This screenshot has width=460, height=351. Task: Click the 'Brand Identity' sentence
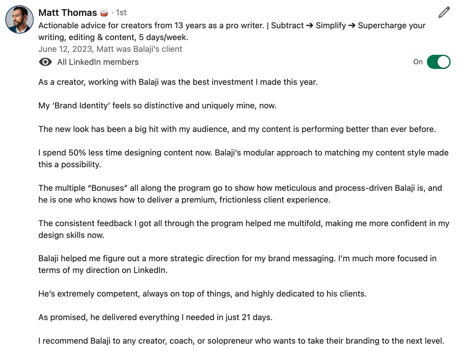157,105
